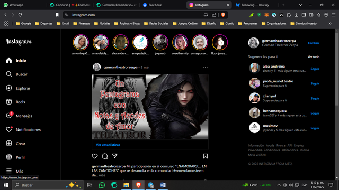Toggle browser sidebar panel icon

[x=304, y=15]
